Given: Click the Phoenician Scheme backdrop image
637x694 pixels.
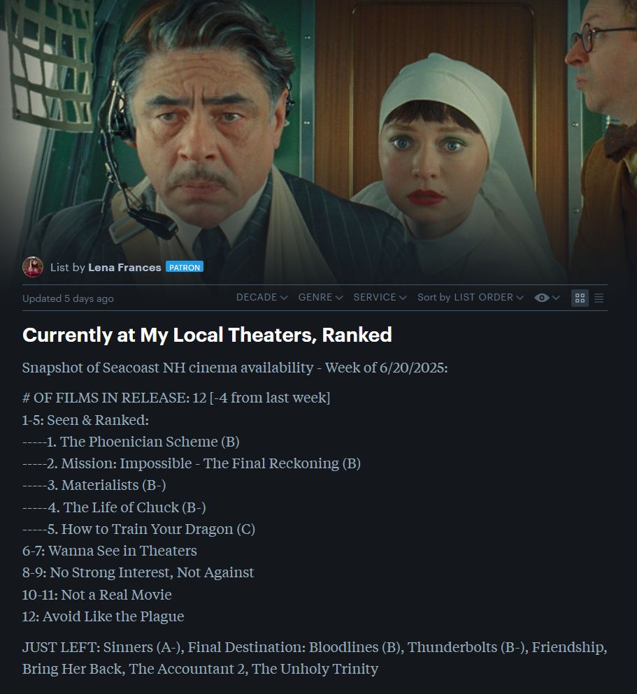Looking at the screenshot, I should [318, 133].
